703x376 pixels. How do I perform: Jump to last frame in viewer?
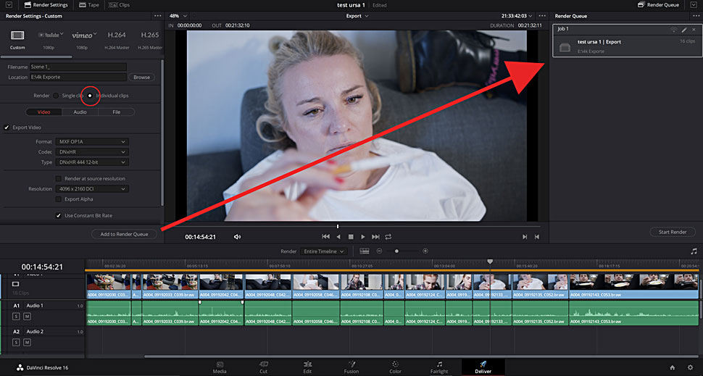[375, 237]
